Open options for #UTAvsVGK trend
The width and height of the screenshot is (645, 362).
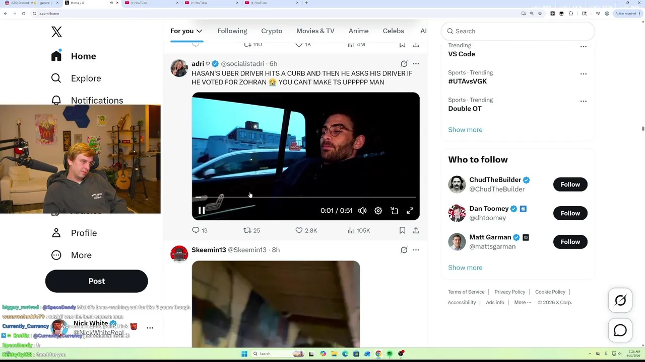(583, 74)
